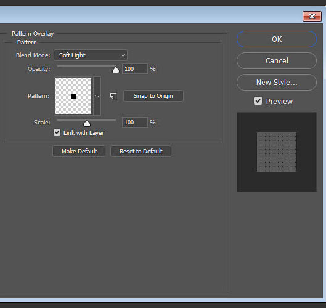Image resolution: width=326 pixels, height=308 pixels.
Task: Create new preset from current pattern icon
Action: point(113,96)
